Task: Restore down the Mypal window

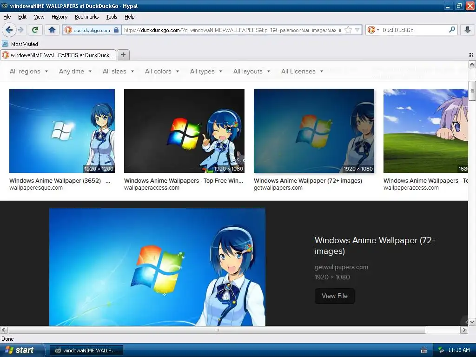Action: (x=459, y=6)
